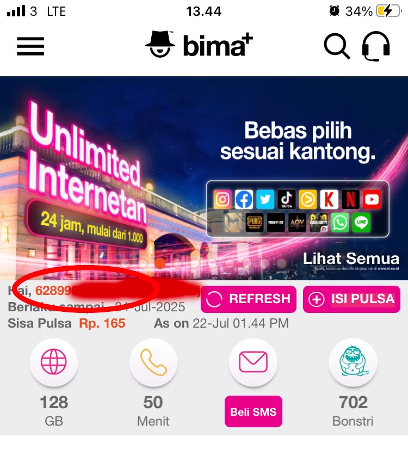Refresh the balance with REFRESH button

point(249,299)
